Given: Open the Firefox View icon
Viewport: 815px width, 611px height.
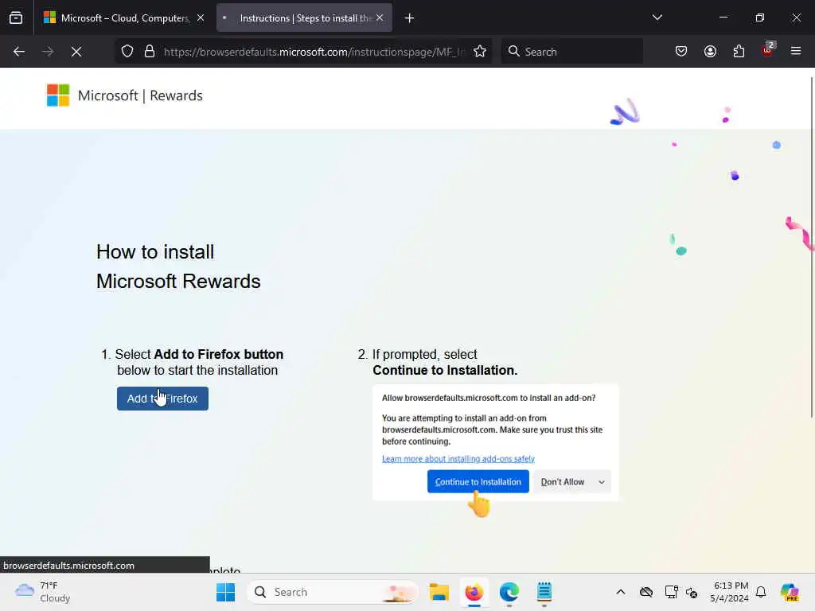Looking at the screenshot, I should 16,18.
